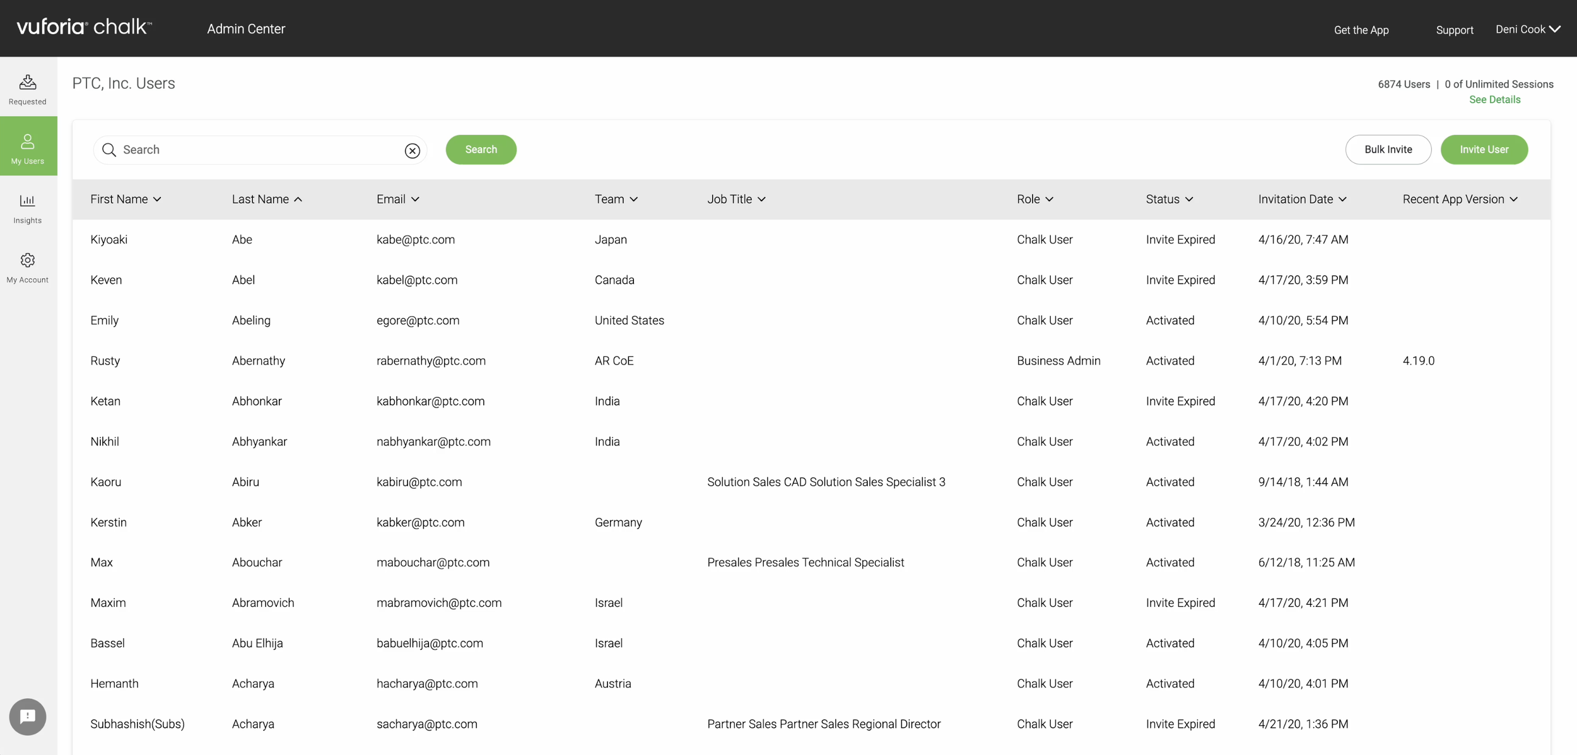This screenshot has height=755, width=1577.
Task: Click the magnifying glass search icon
Action: coord(109,149)
